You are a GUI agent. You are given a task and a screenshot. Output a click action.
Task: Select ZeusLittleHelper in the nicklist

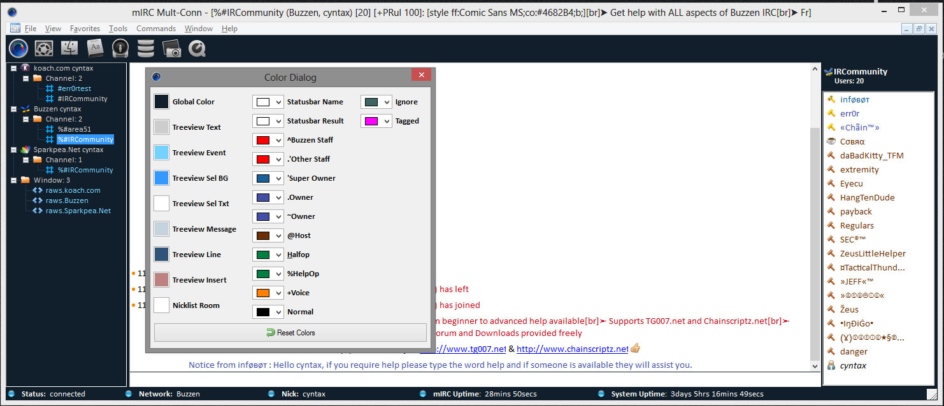[x=873, y=253]
